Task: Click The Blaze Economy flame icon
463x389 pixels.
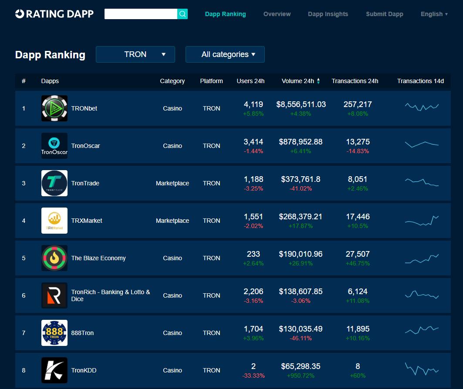Action: 54,258
